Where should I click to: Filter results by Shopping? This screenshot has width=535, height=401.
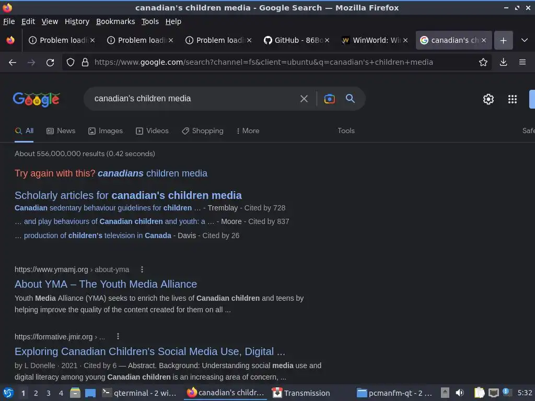click(203, 131)
